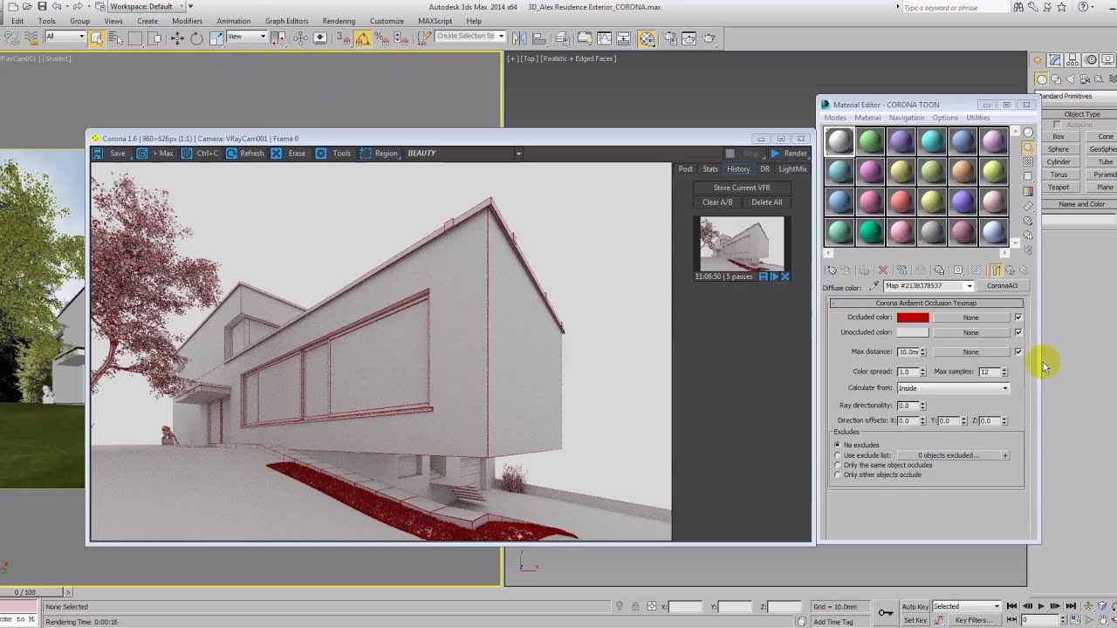This screenshot has width=1117, height=628.
Task: Switch to the History tab in Corona VFB
Action: 738,169
